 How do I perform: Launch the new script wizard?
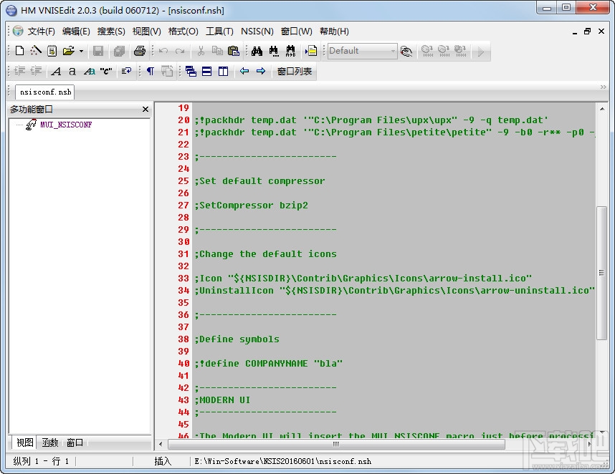click(x=34, y=51)
